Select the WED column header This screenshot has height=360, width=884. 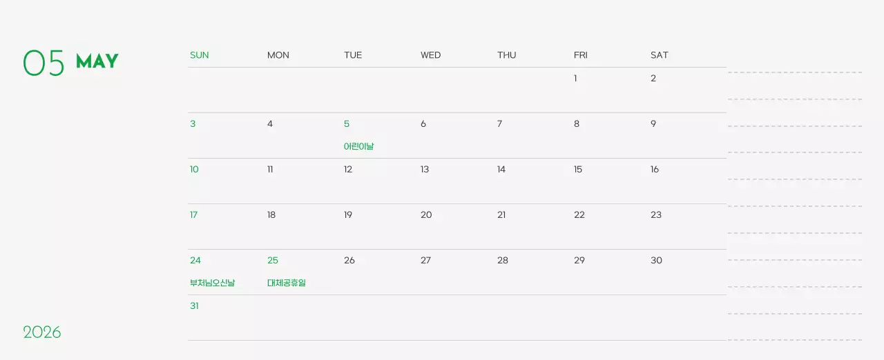click(x=430, y=55)
